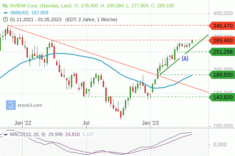This screenshot has height=156, width=235.
Task: Open the stock3.com watermark link
Action: click(x=30, y=105)
